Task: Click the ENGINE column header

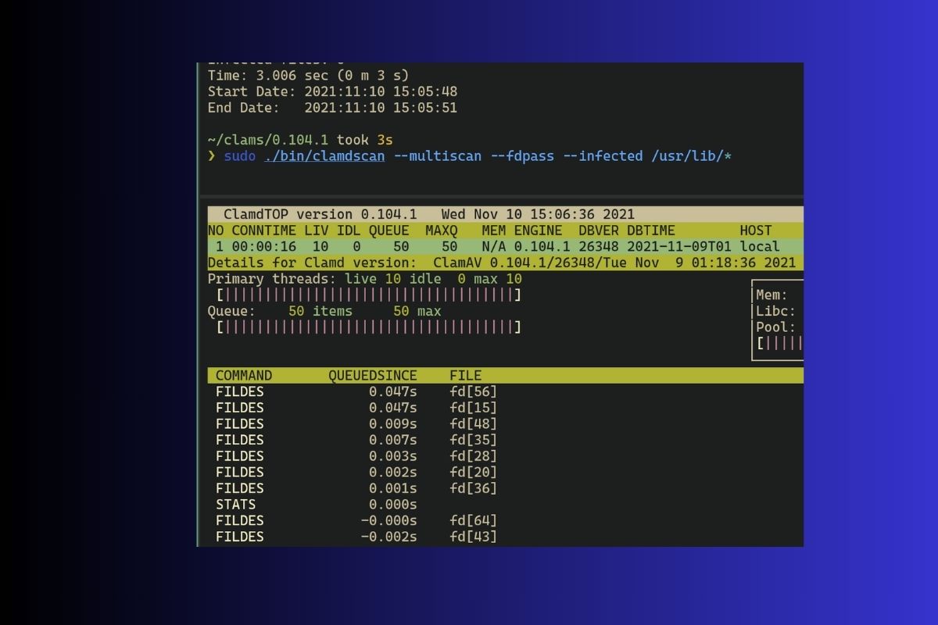Action: [538, 230]
